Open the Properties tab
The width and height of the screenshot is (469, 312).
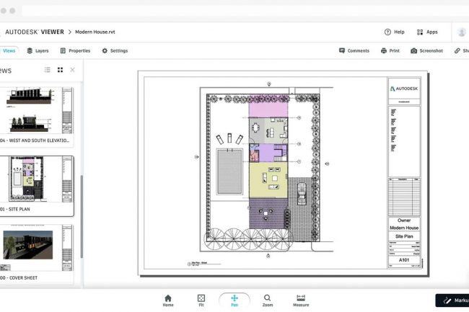click(75, 50)
